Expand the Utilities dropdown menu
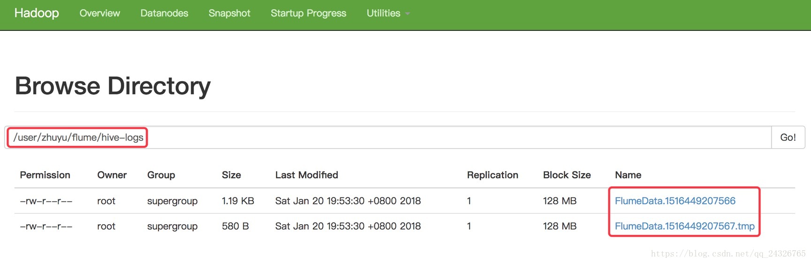Viewport: 811px width, 263px height. click(x=388, y=13)
